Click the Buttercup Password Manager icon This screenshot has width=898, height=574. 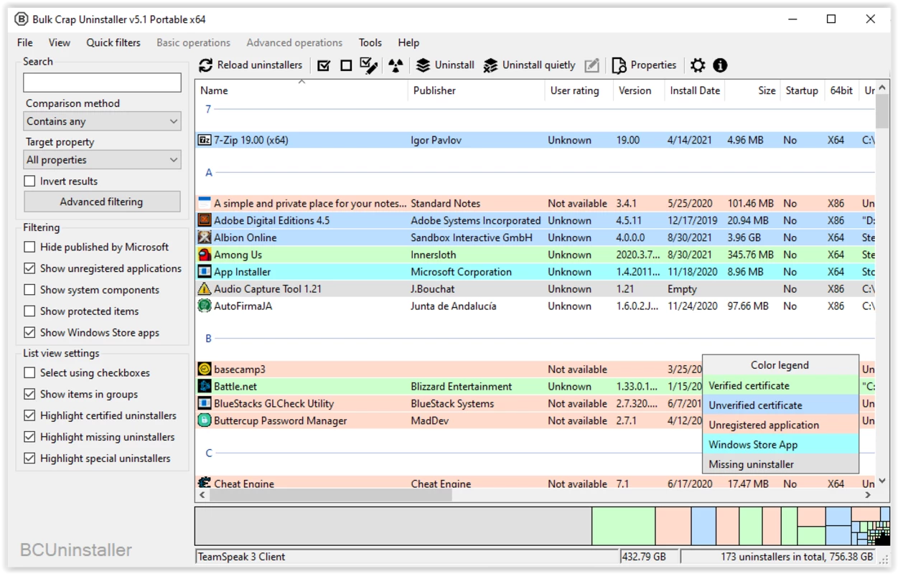point(204,420)
